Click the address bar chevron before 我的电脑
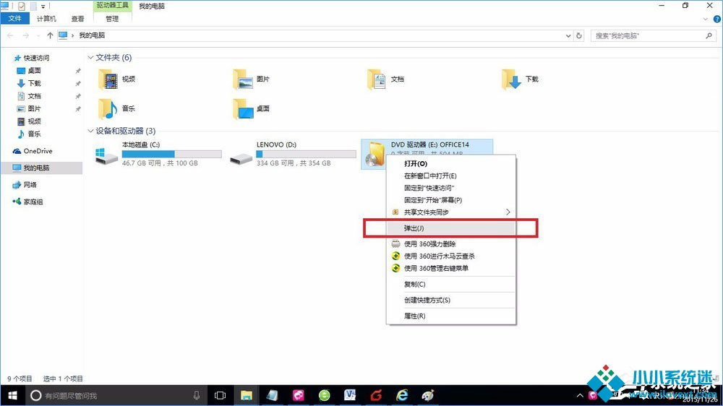 pyautogui.click(x=72, y=35)
